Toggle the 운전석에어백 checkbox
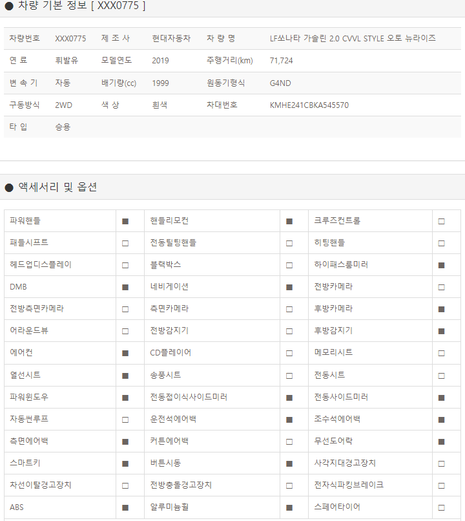Image resolution: width=465 pixels, height=521 pixels. click(x=289, y=420)
